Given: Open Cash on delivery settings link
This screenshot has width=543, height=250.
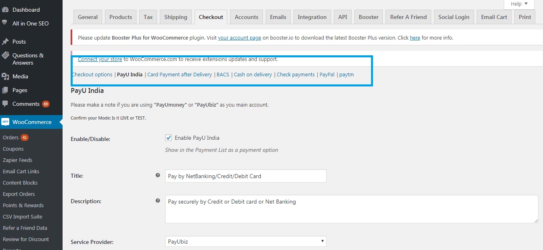Looking at the screenshot, I should pyautogui.click(x=253, y=74).
